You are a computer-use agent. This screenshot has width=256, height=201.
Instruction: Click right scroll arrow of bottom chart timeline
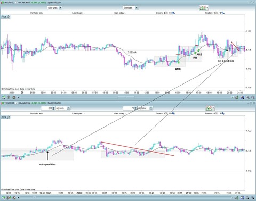click(233, 198)
